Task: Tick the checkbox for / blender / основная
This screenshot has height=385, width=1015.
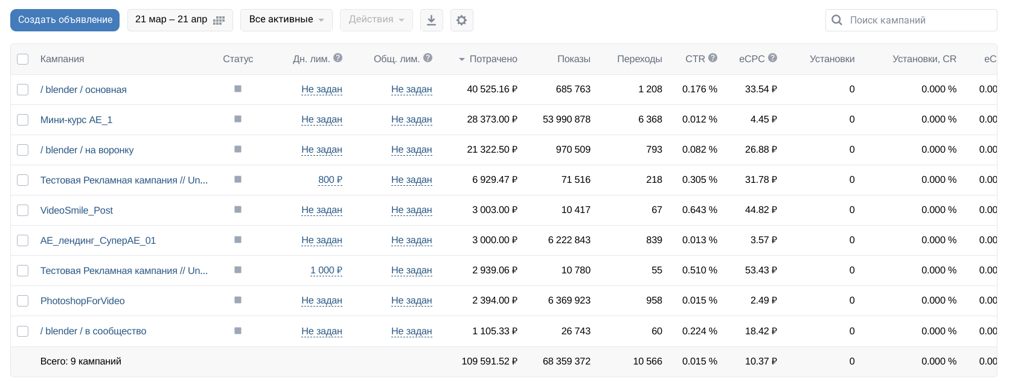Action: (23, 89)
